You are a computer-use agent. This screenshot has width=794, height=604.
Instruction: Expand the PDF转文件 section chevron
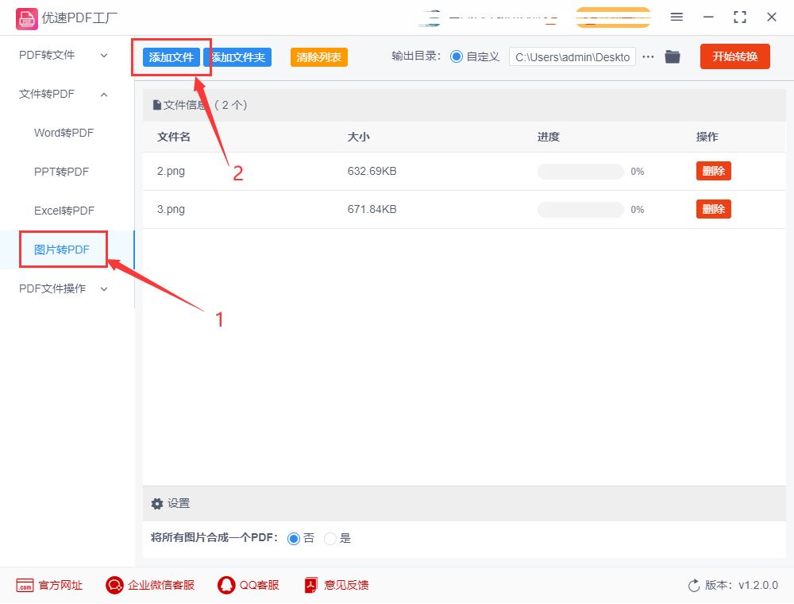coord(104,55)
